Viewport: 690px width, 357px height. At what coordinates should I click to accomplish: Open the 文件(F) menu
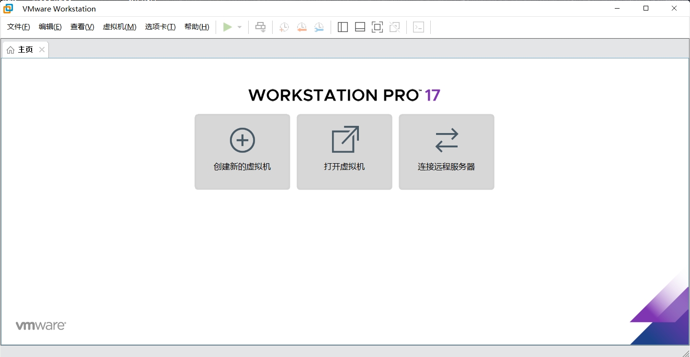point(19,27)
